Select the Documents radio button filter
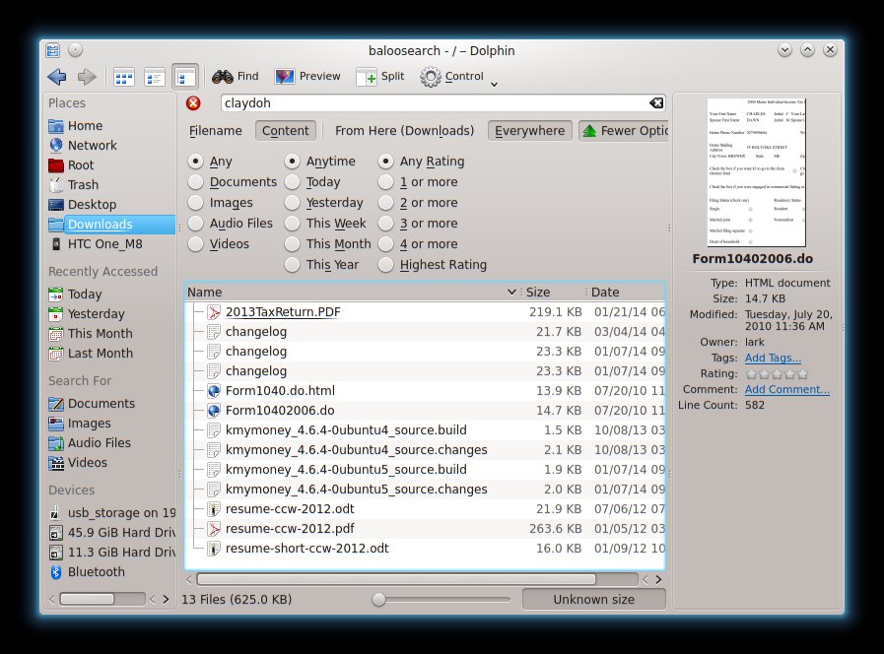 click(196, 182)
